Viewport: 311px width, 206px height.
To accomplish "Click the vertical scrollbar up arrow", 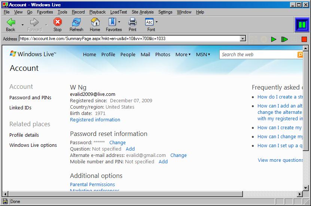I will (x=306, y=48).
